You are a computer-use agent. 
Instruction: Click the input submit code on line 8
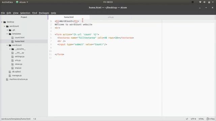(82, 44)
